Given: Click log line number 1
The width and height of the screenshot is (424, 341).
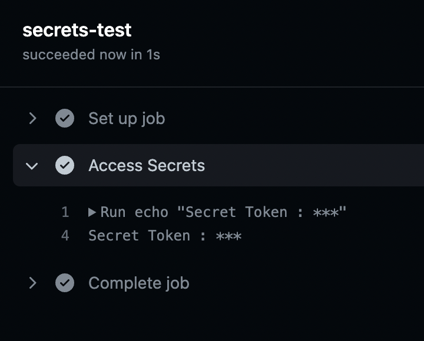Looking at the screenshot, I should [x=65, y=212].
